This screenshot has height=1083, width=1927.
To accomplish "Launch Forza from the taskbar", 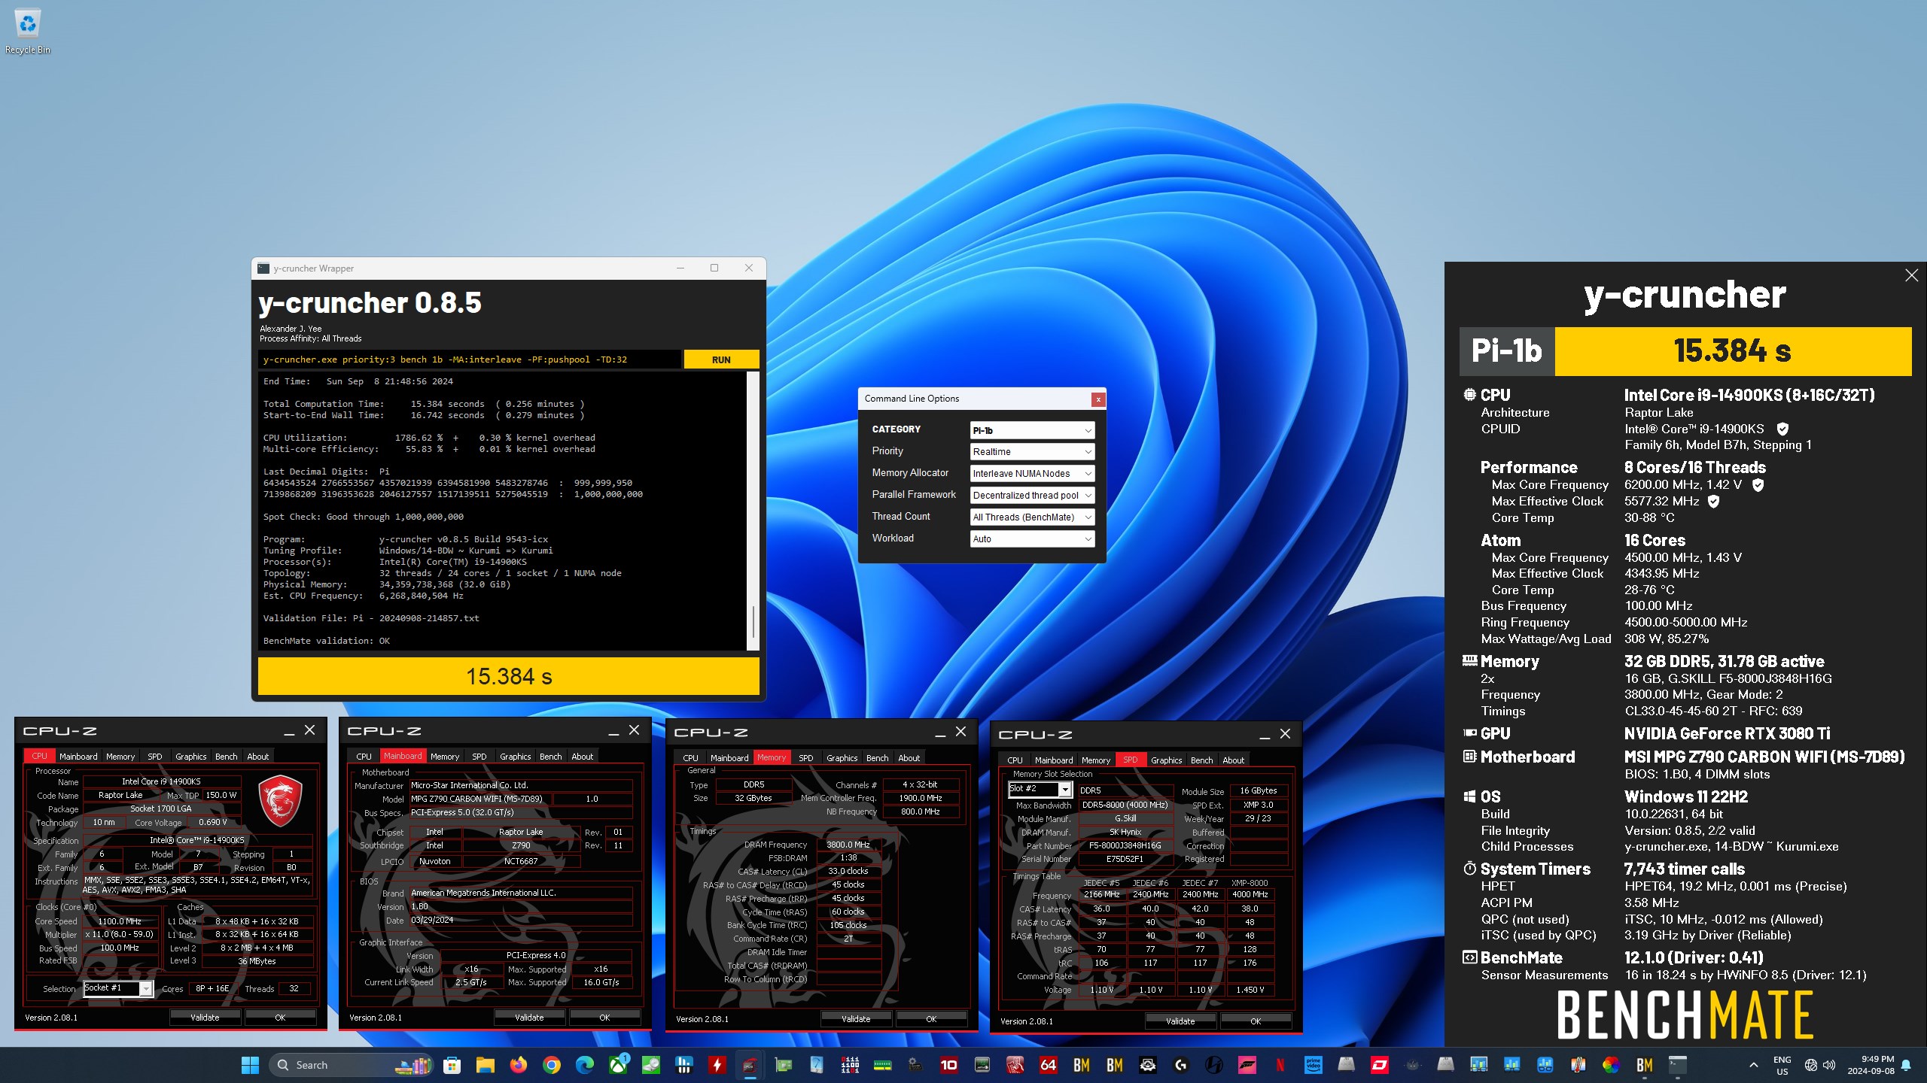I will (x=1247, y=1065).
